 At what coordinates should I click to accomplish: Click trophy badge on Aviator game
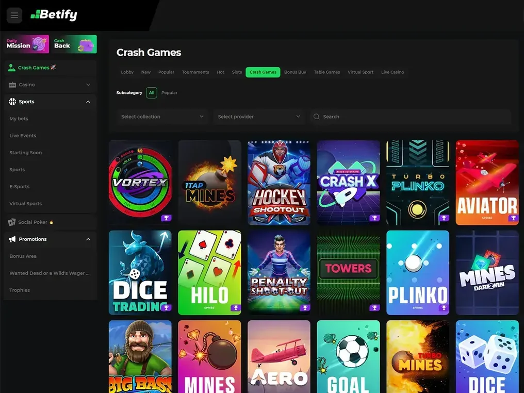[x=513, y=218]
